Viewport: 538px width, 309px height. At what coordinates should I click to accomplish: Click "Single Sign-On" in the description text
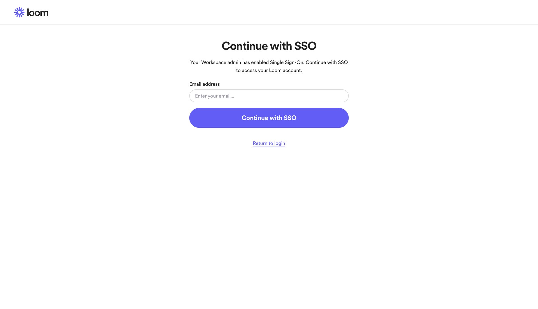coord(287,62)
